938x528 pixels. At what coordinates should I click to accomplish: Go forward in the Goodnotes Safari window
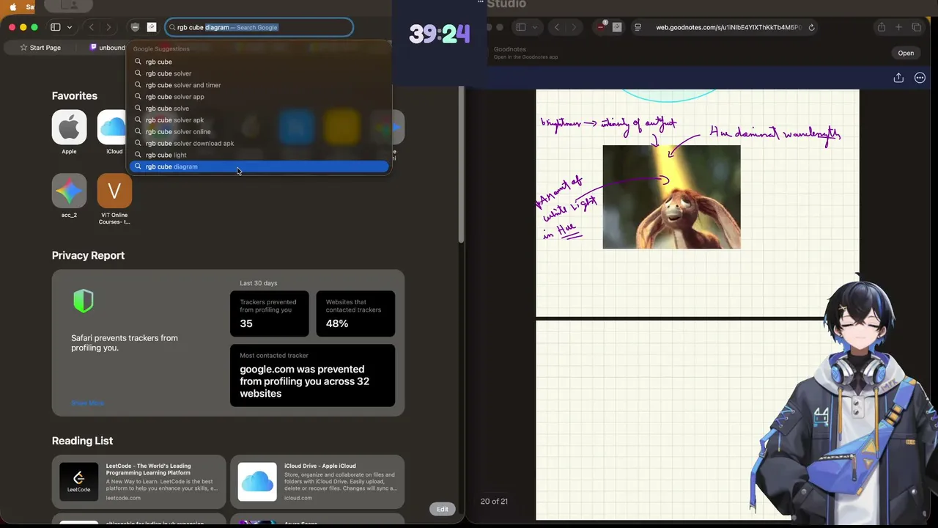(574, 27)
